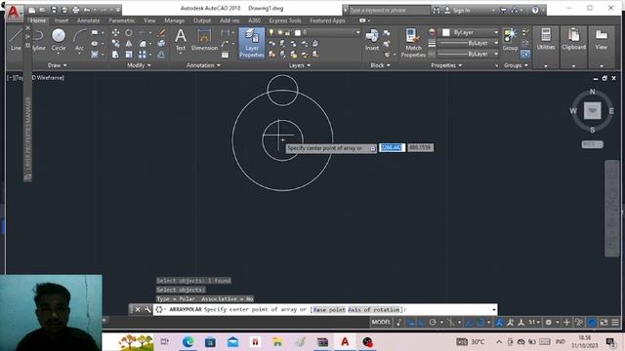Image resolution: width=625 pixels, height=351 pixels.
Task: Toggle layer on/off lightbulb icon
Action: (271, 32)
